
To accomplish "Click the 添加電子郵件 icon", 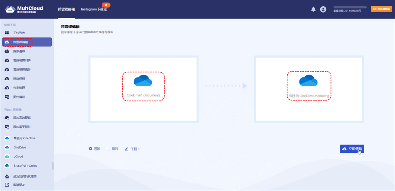I will 7,127.
